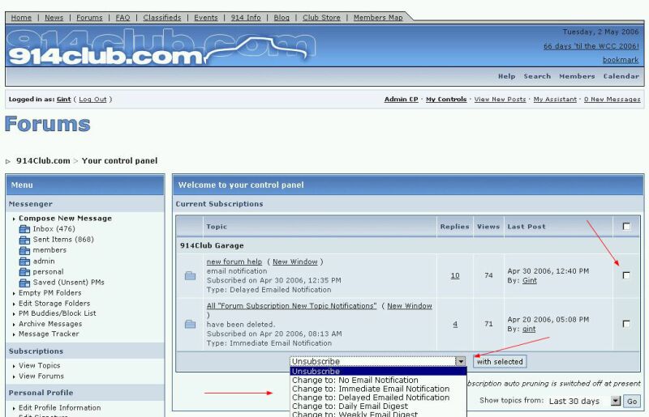Screen dimensions: 649x417
Task: Open the Inbox folder icon
Action: [x=25, y=229]
